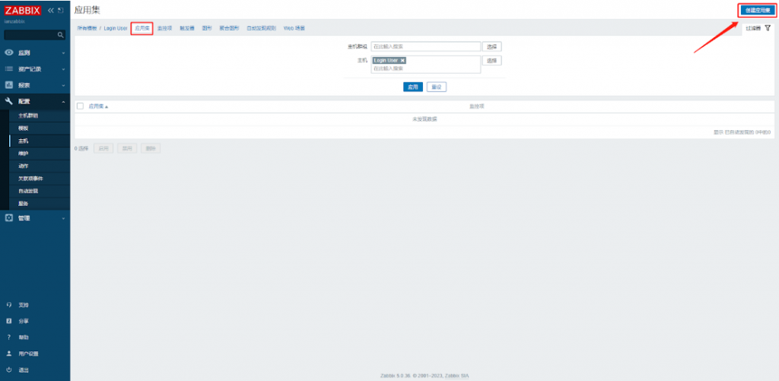Click the Z share icon (分享)

tap(9, 321)
